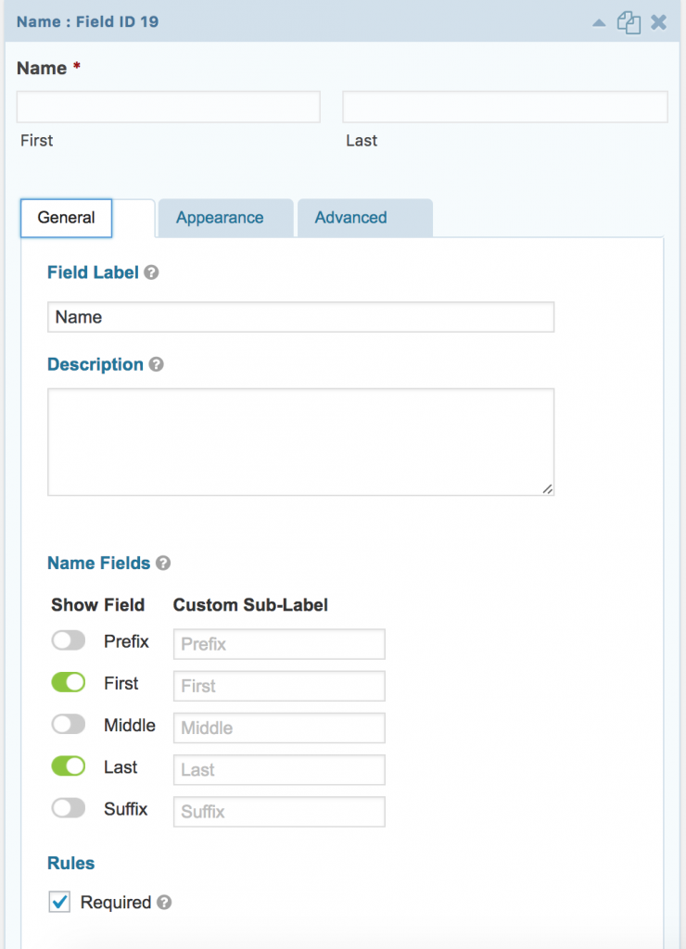686x949 pixels.
Task: Click the Prefix custom sub-label input
Action: [279, 644]
